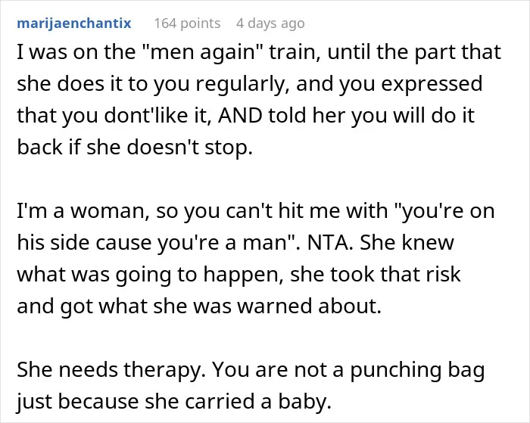Click the sentence She needs therapy

111,369
